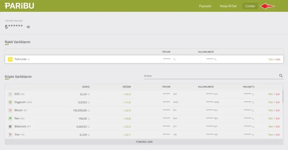Click Çek for Türk Lirası

[278, 59]
